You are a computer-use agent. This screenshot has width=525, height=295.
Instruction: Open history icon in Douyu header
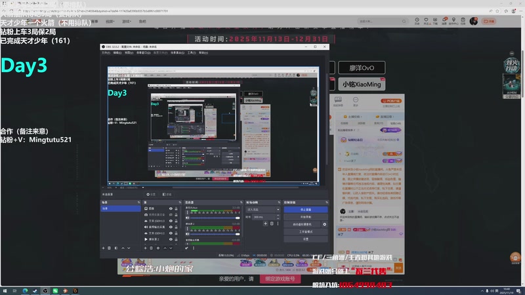(x=417, y=21)
